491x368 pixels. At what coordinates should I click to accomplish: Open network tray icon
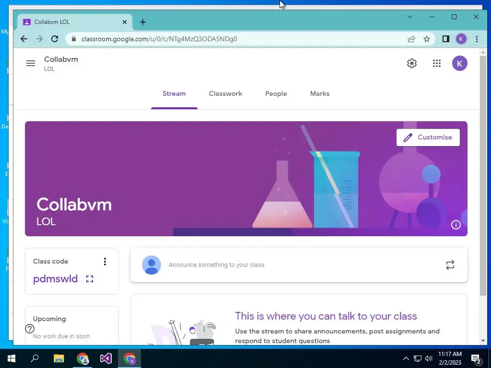coord(418,358)
